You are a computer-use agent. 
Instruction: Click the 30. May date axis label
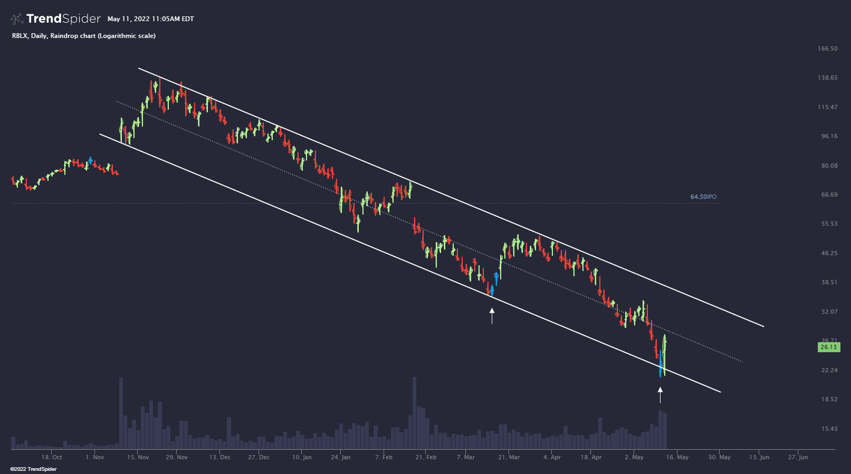pos(720,457)
